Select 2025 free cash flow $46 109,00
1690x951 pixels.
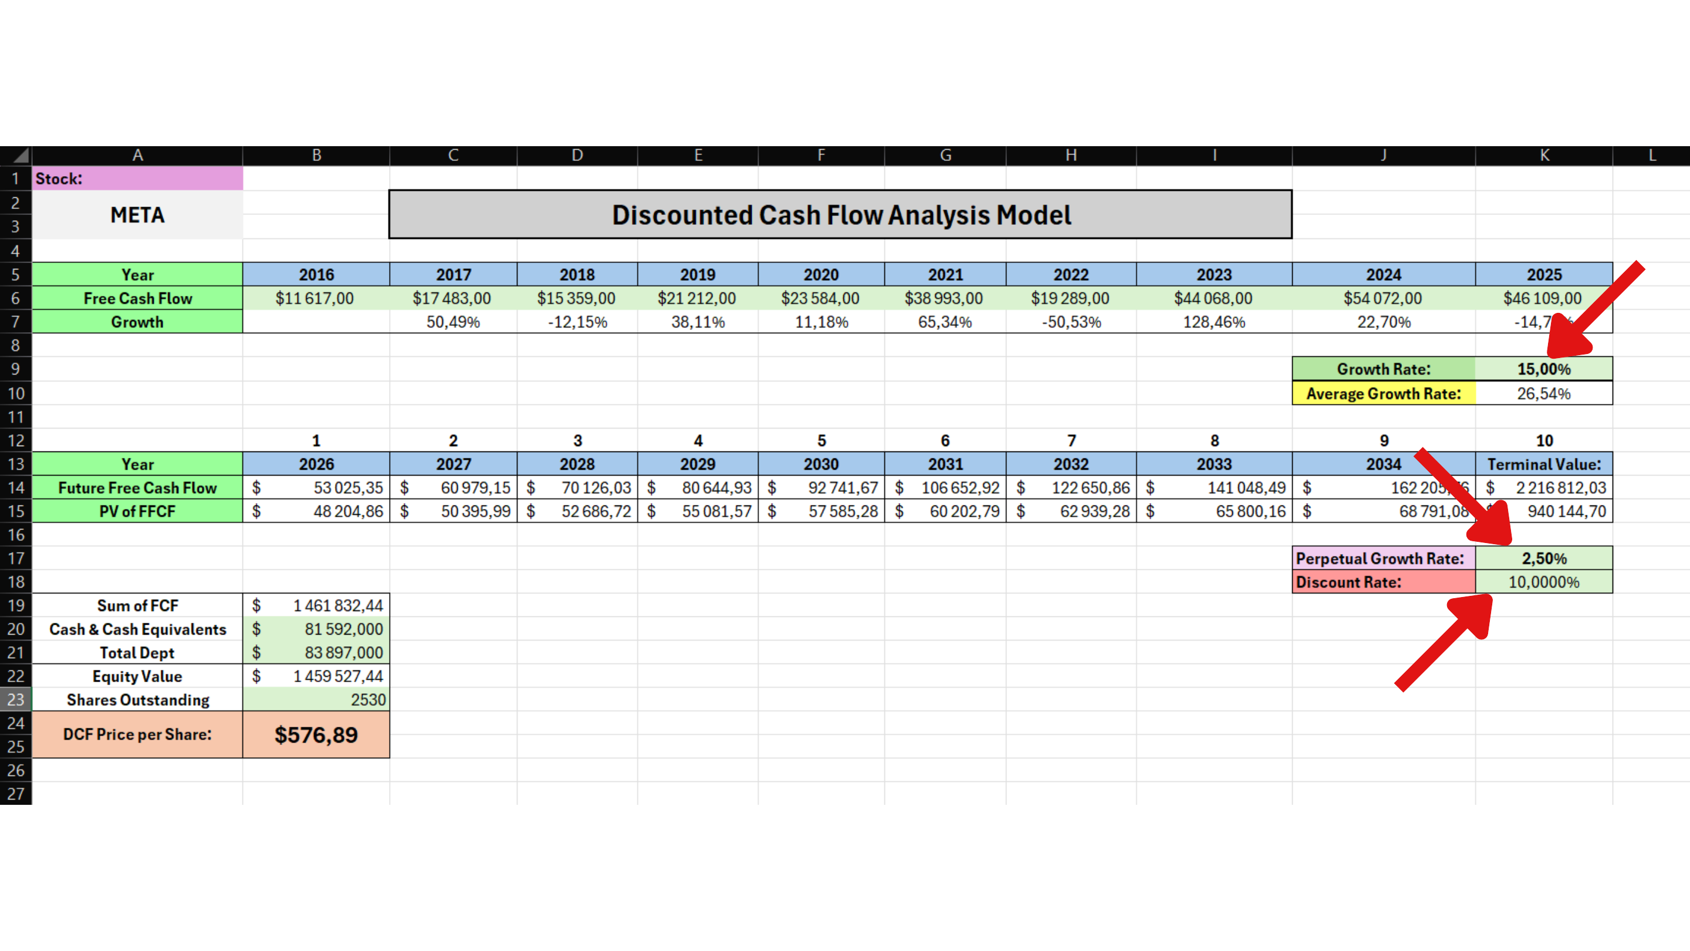[1544, 298]
